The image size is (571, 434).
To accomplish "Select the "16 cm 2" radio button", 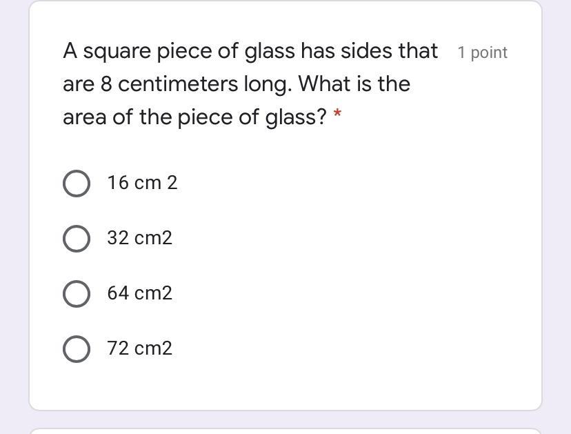I will click(x=76, y=184).
